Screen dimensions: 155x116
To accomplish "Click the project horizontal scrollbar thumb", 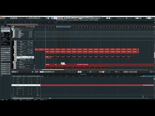I will click(x=53, y=70).
